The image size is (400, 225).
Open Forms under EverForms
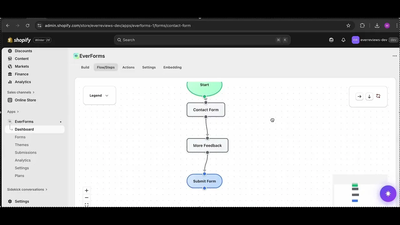(20, 137)
